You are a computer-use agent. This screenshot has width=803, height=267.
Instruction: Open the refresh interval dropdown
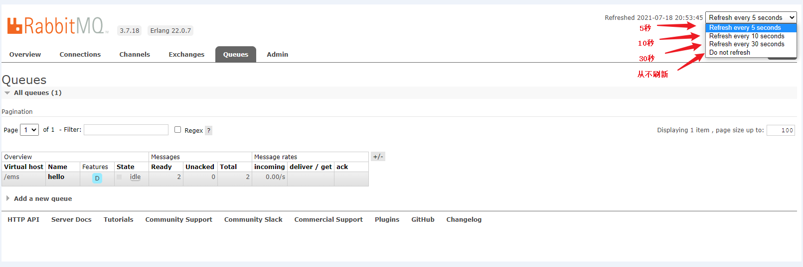pyautogui.click(x=751, y=17)
